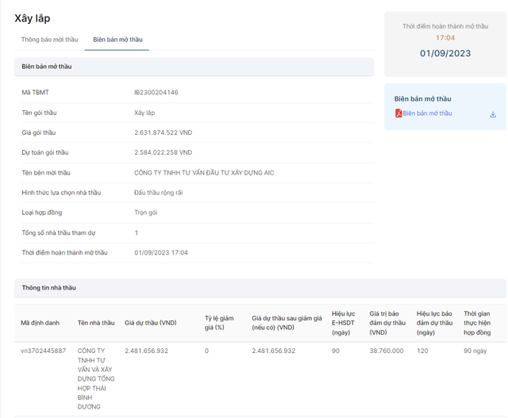Click the TBMT code IB2300204146
Image resolution: width=508 pixels, height=418 pixels.
(x=156, y=93)
